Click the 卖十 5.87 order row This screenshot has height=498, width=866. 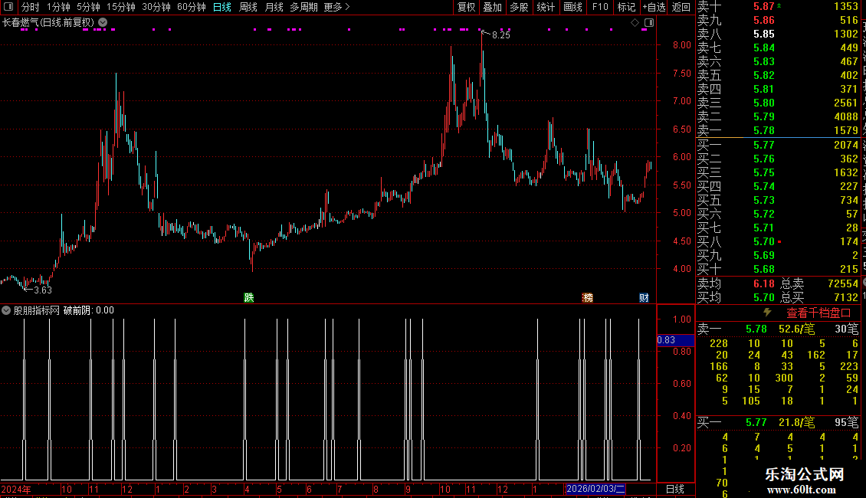778,6
